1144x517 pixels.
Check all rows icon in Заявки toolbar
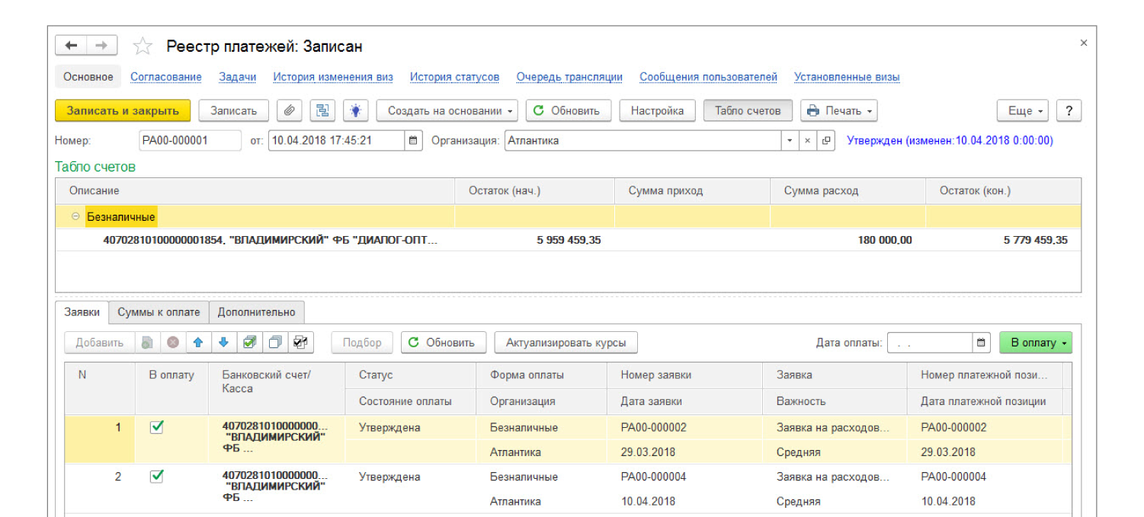pyautogui.click(x=249, y=343)
